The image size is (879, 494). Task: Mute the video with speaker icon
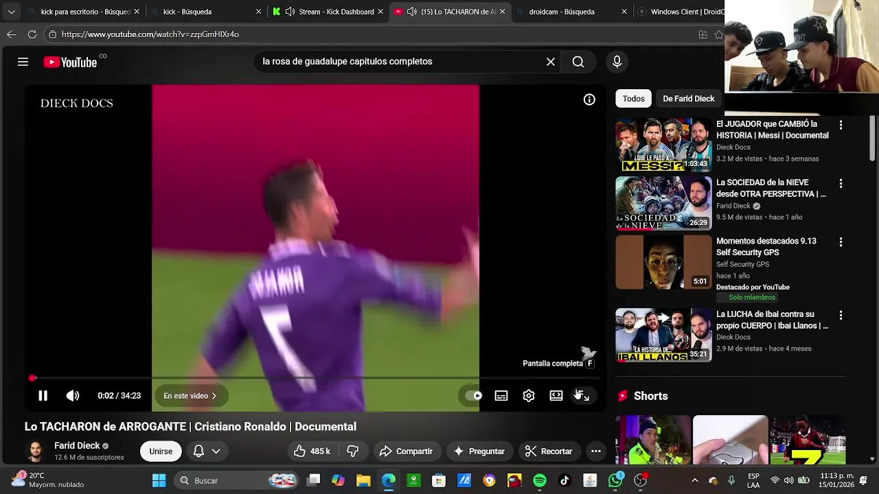73,396
